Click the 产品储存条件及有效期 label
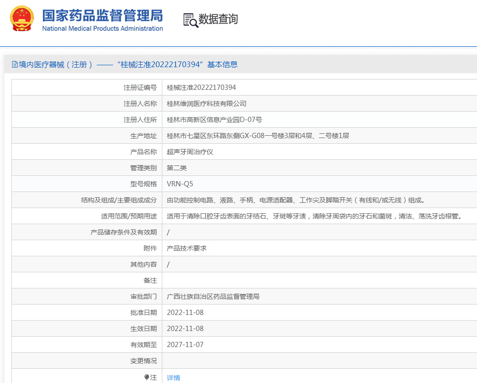Screen dimensions: 477x383 click(x=124, y=232)
